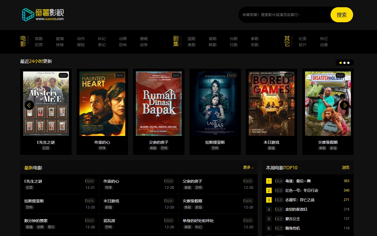
Task: Open the 科幻 movie category
Action: point(102,39)
